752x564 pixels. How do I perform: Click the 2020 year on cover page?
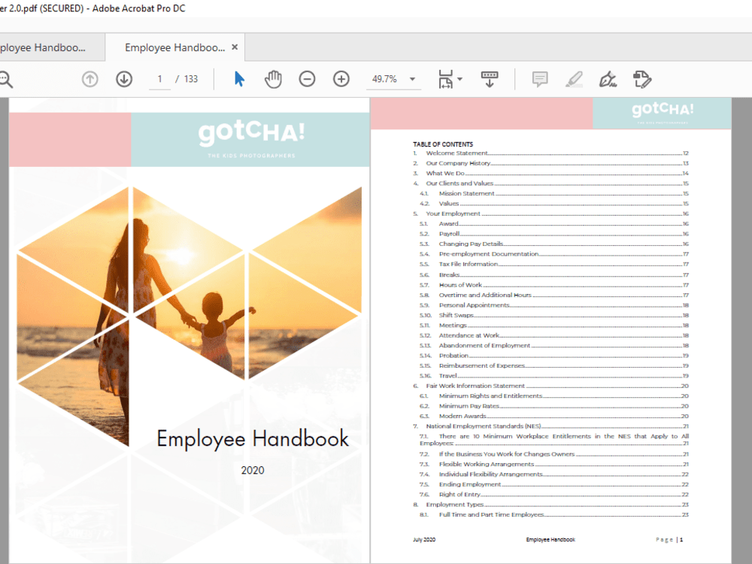click(253, 470)
